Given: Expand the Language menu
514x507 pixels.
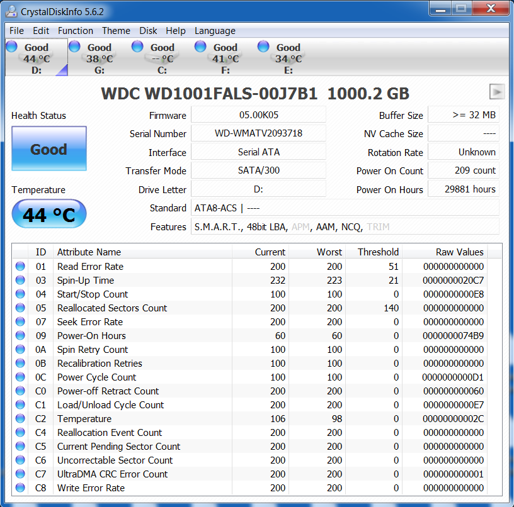Looking at the screenshot, I should [215, 31].
